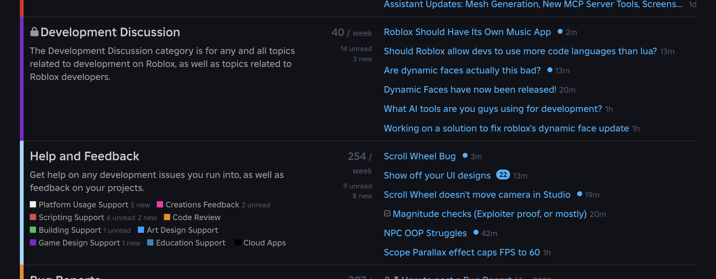Open topic about more code languages than lua

[x=520, y=51]
